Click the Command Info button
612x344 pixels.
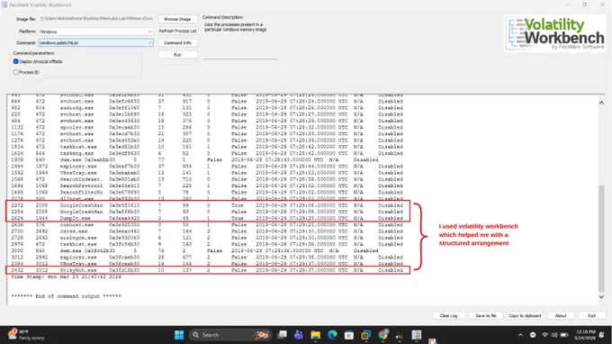(177, 42)
